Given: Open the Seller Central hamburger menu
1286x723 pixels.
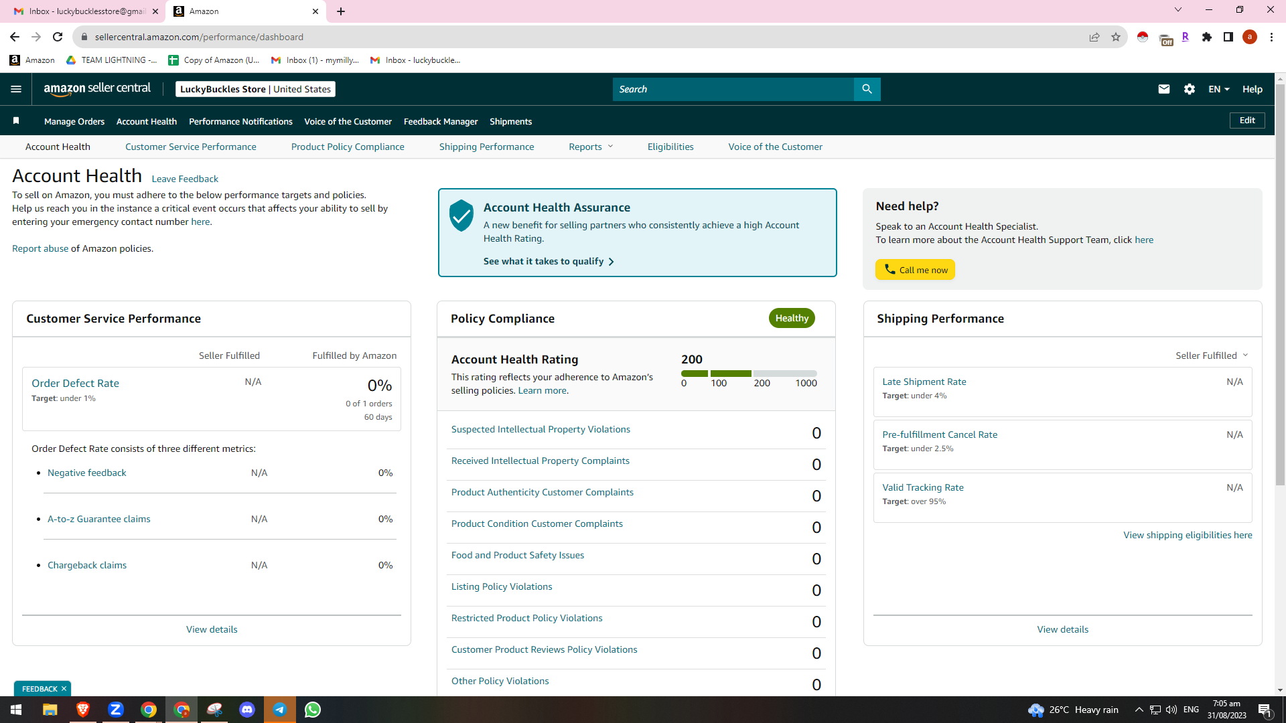Looking at the screenshot, I should [16, 89].
